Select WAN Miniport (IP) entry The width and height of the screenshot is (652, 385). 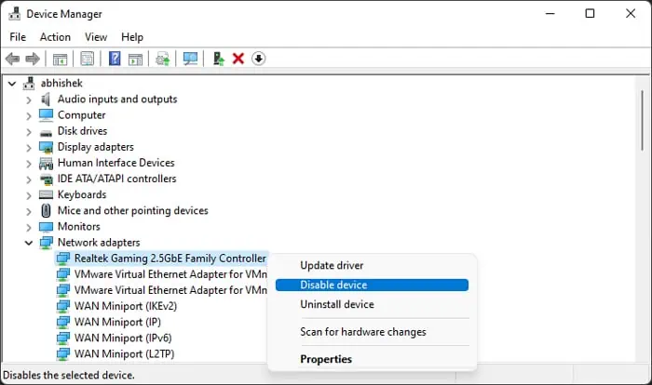click(117, 322)
